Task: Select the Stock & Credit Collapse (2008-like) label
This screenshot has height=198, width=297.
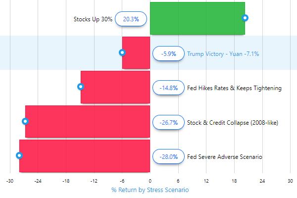Action: 233,122
